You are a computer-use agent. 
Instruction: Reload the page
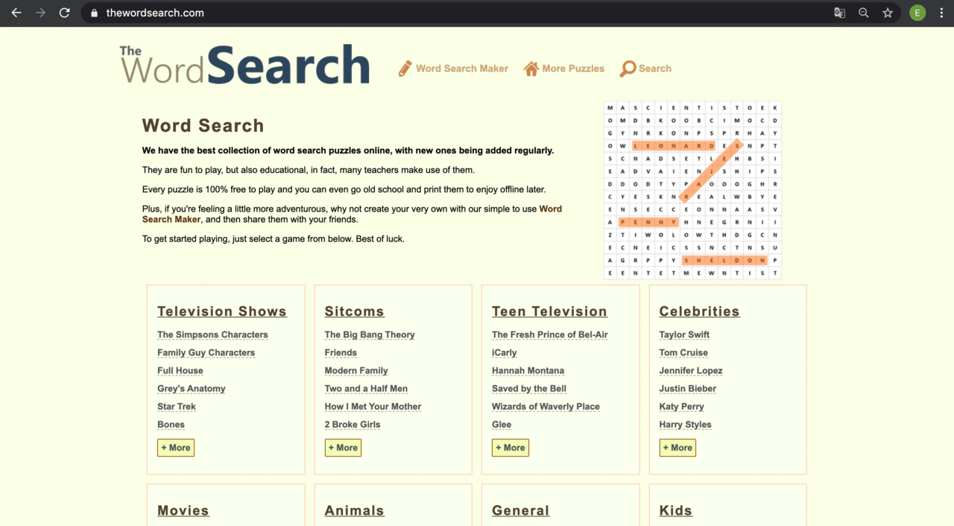click(65, 13)
